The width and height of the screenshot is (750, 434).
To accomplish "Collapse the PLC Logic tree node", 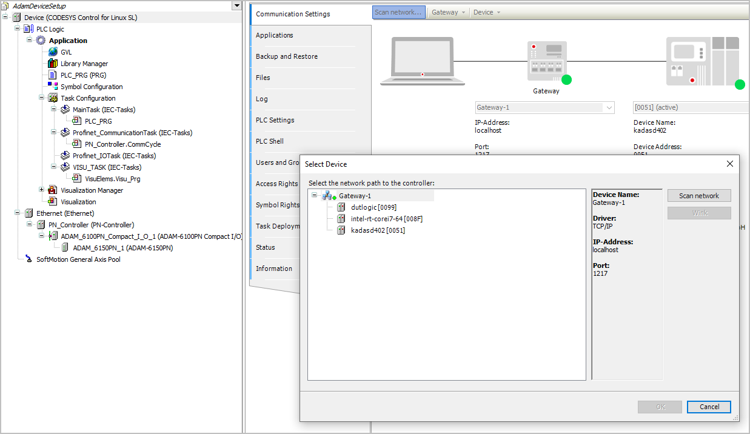I will pyautogui.click(x=18, y=29).
